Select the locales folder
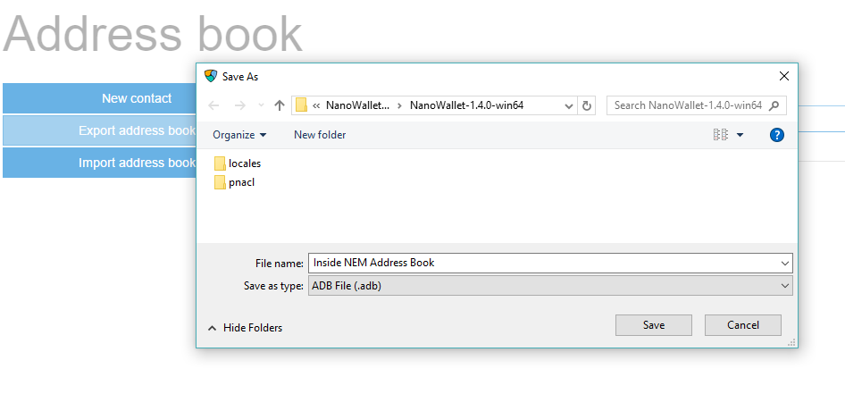 (x=238, y=163)
